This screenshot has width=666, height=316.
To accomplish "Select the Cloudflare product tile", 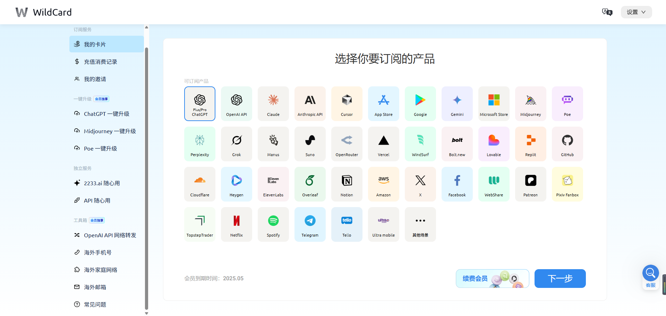I will coord(200,184).
